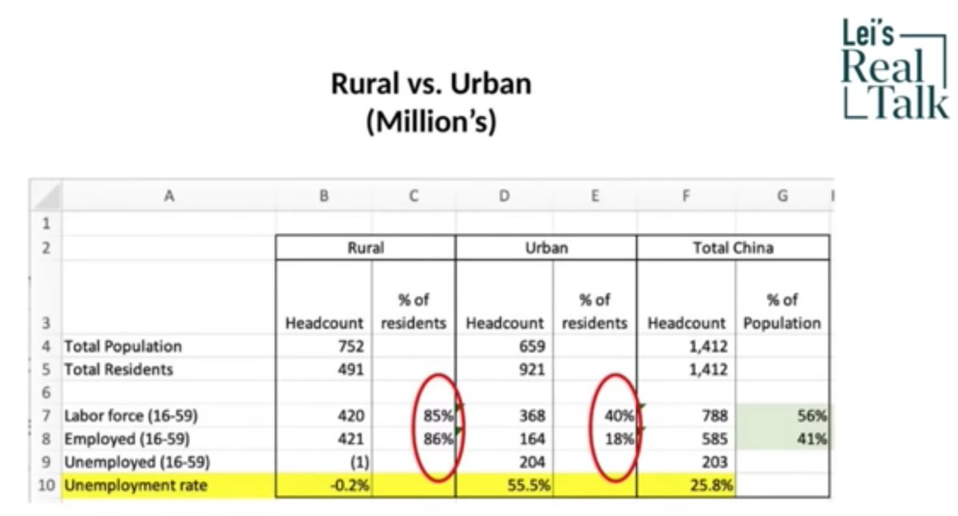Select the urban Unemployed value 204
This screenshot has width=958, height=516.
504,462
